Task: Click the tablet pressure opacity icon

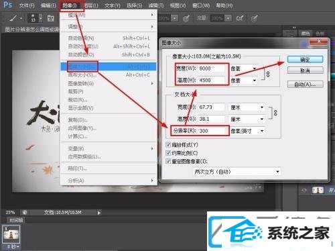Action: pyautogui.click(x=186, y=18)
